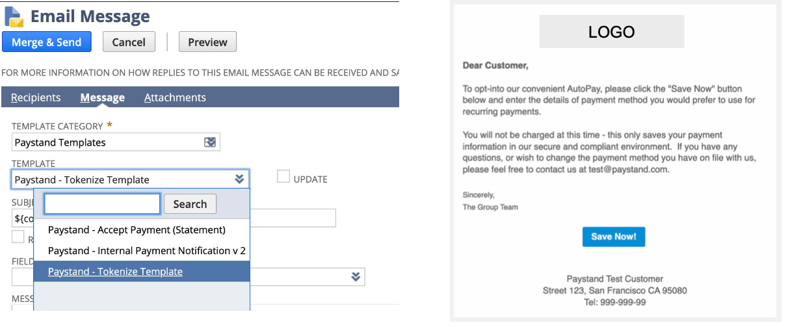Viewport: 788px width, 327px height.
Task: Click the Merge & Send button
Action: click(47, 42)
